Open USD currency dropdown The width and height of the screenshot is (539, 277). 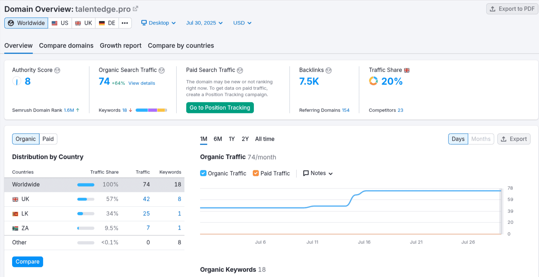pos(242,23)
